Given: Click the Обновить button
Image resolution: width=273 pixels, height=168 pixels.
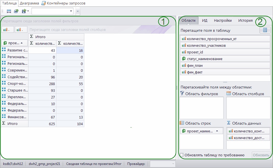Looking at the screenshot, I should pyautogui.click(x=261, y=155).
